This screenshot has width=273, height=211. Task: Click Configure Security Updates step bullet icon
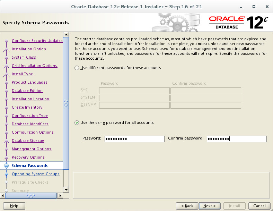[x=7, y=41]
